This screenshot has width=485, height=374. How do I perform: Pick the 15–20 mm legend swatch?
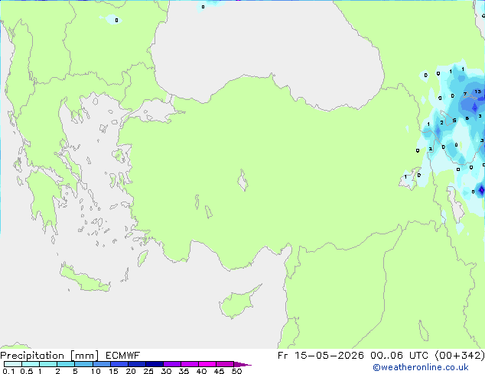[119, 364]
